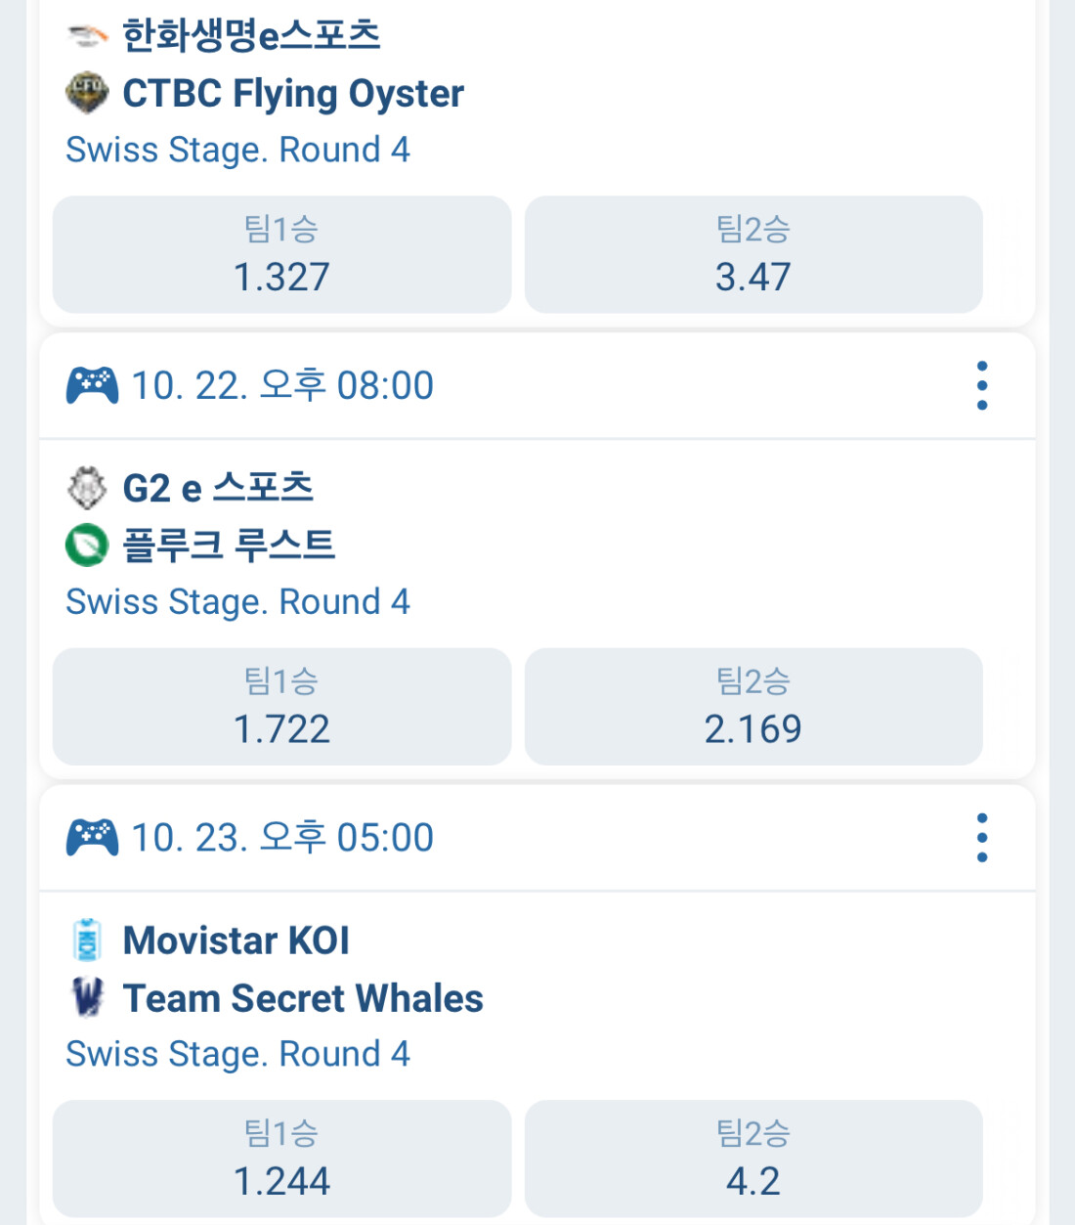The height and width of the screenshot is (1225, 1075).
Task: Click the Hanwha Life Esports team logo
Action: pyautogui.click(x=87, y=37)
